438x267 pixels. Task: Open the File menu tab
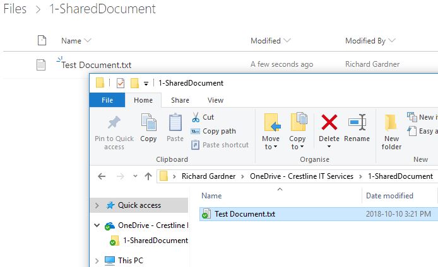pos(107,100)
